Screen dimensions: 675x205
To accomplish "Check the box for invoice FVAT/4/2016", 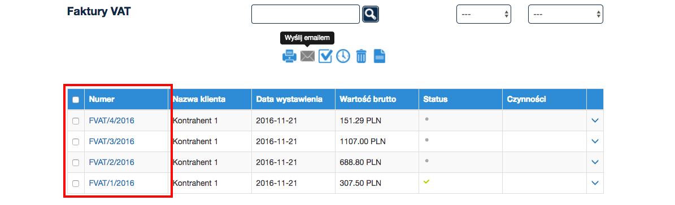I will 76,121.
